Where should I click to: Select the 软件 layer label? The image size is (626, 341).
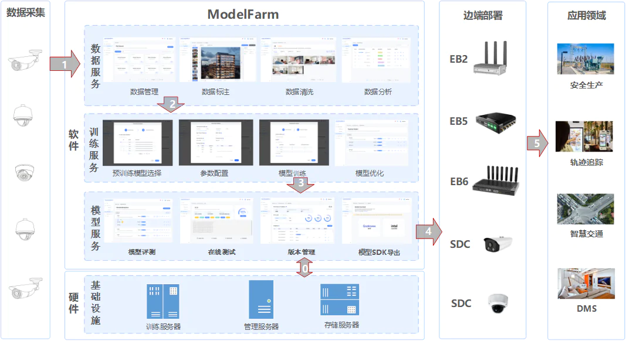pos(73,140)
